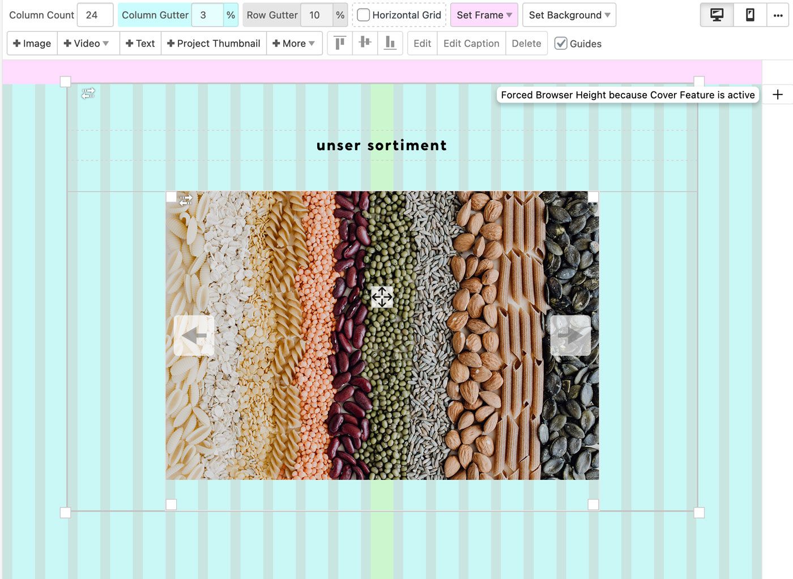Click the Column Count input field

(95, 15)
